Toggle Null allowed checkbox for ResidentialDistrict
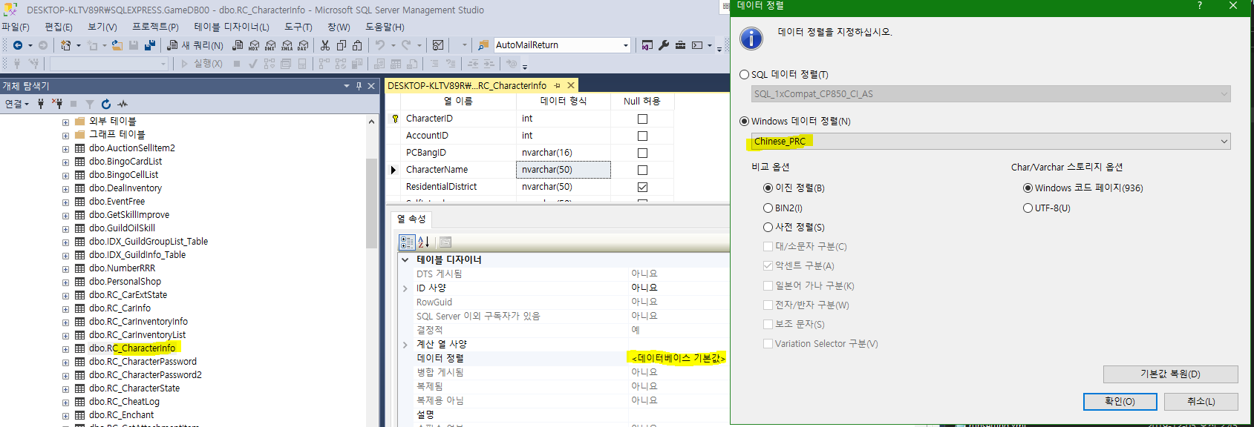 coord(642,187)
